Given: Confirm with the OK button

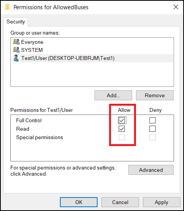Looking at the screenshot, I should pos(79,202).
